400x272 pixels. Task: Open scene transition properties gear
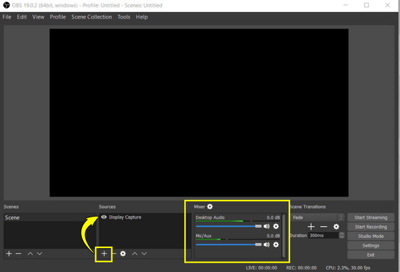click(x=336, y=227)
